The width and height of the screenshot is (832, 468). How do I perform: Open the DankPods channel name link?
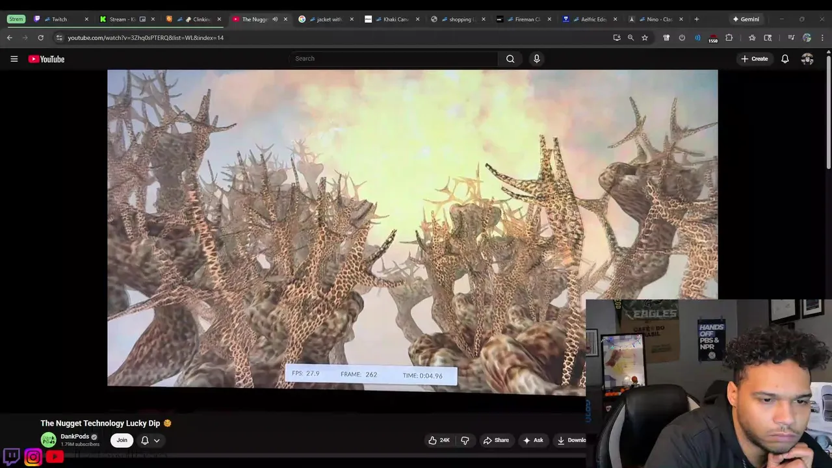tap(75, 437)
